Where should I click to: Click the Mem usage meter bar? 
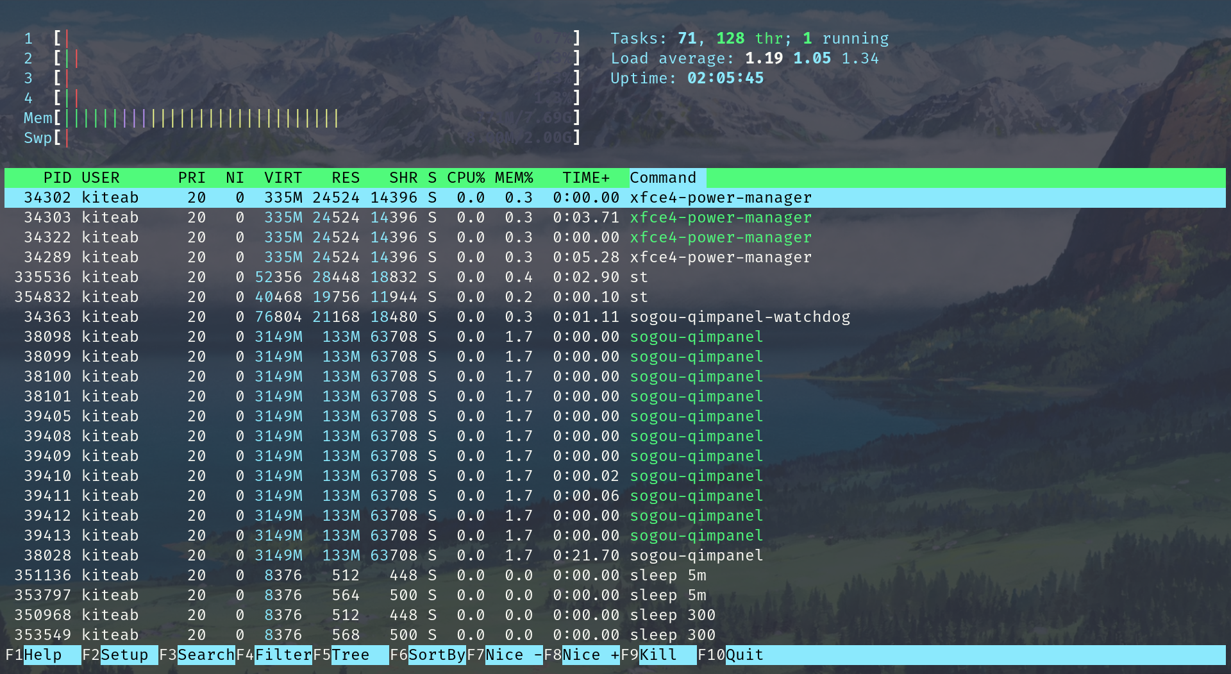coord(192,118)
